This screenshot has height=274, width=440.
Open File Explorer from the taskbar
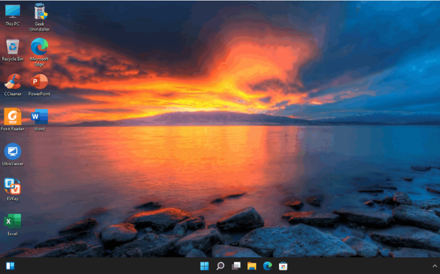tap(252, 266)
